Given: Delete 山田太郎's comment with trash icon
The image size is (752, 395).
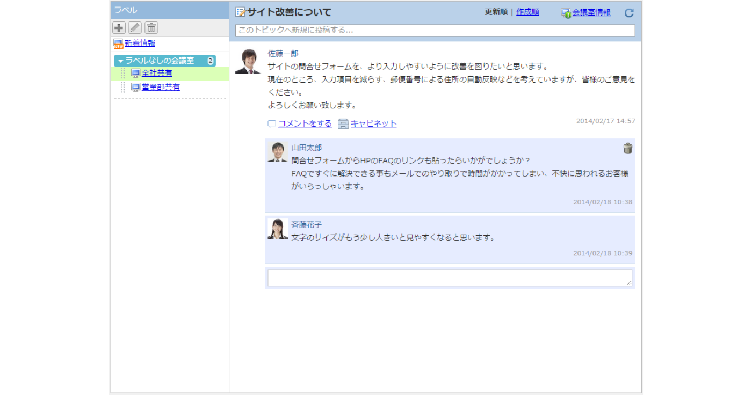Looking at the screenshot, I should tap(628, 149).
